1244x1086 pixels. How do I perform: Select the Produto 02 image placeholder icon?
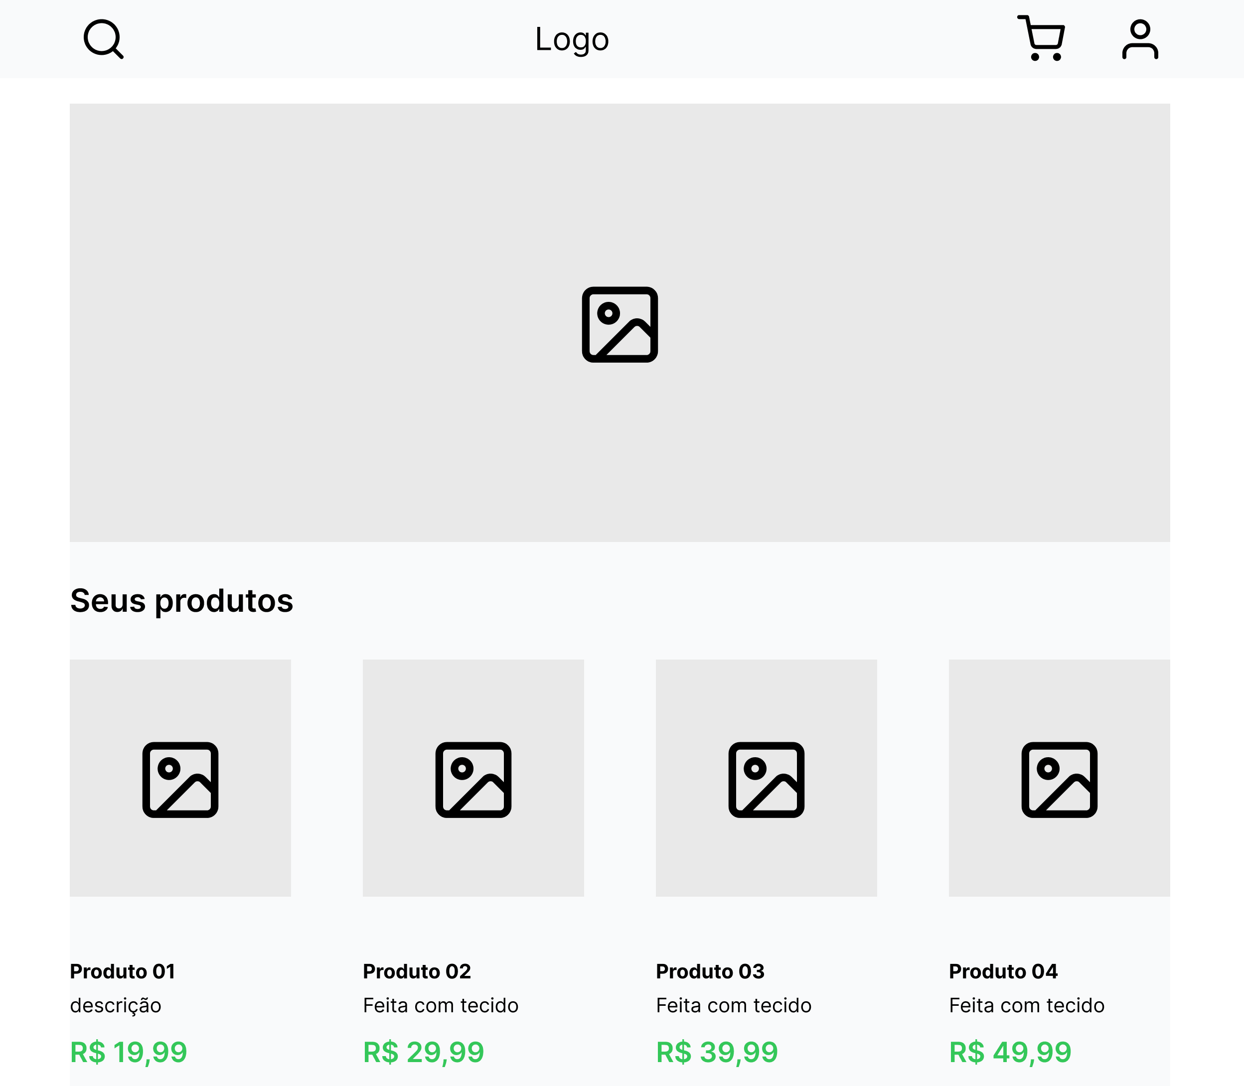pyautogui.click(x=473, y=782)
